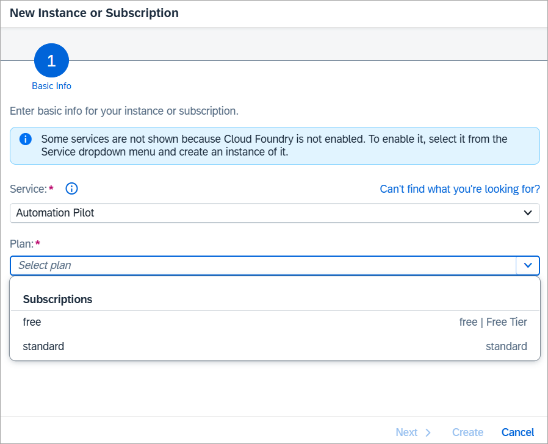Click the blue info icon in message strip
The image size is (548, 444).
[x=26, y=139]
